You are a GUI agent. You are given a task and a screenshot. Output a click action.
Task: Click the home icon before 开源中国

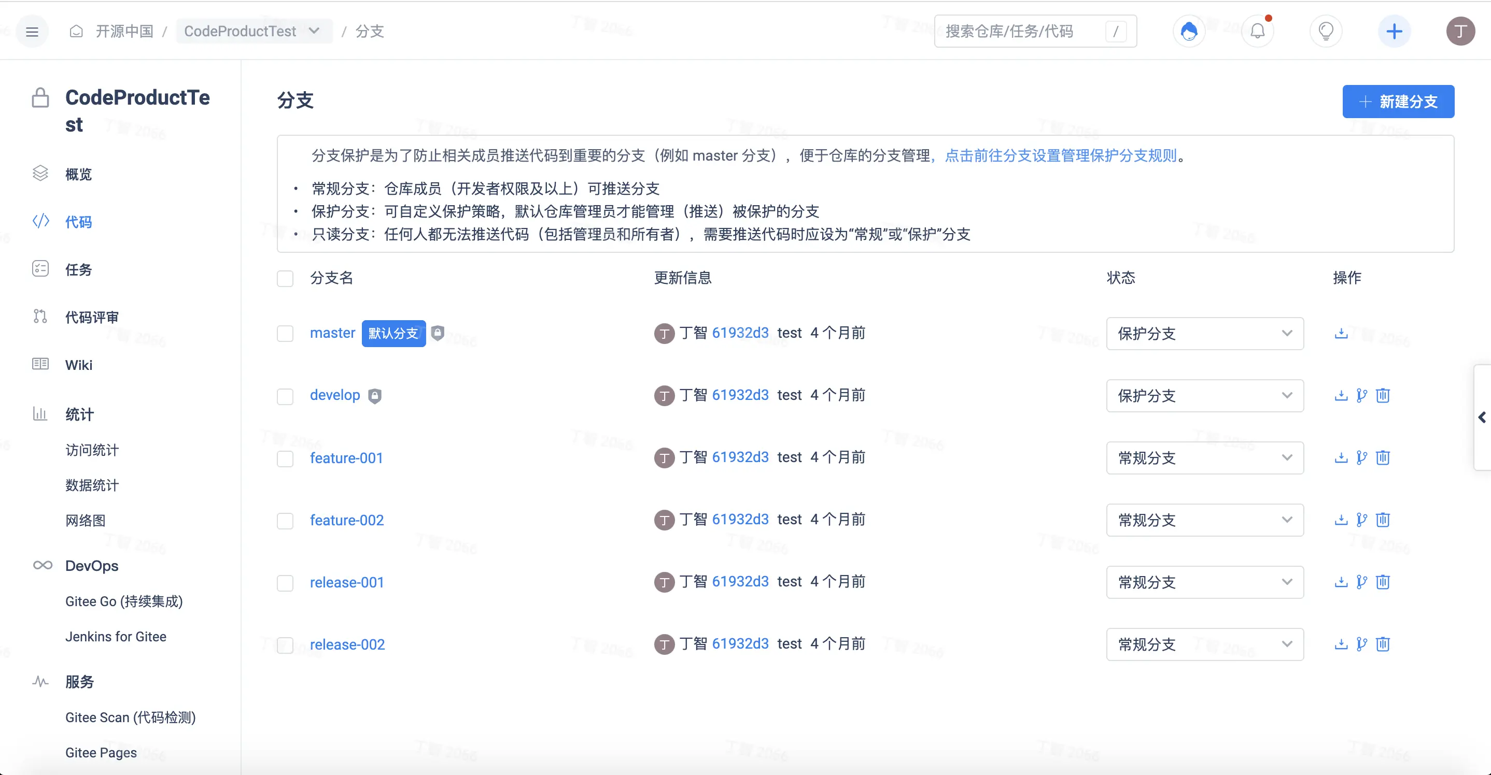(76, 31)
